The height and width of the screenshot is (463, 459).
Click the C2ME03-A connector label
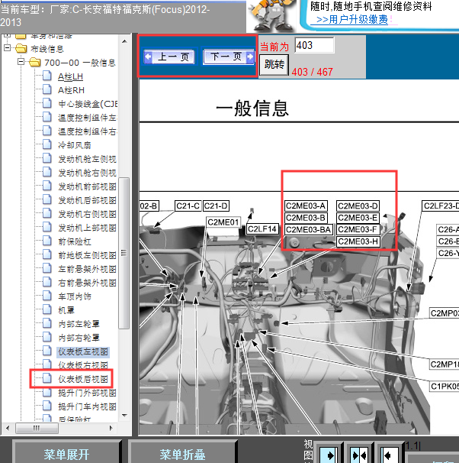click(306, 206)
